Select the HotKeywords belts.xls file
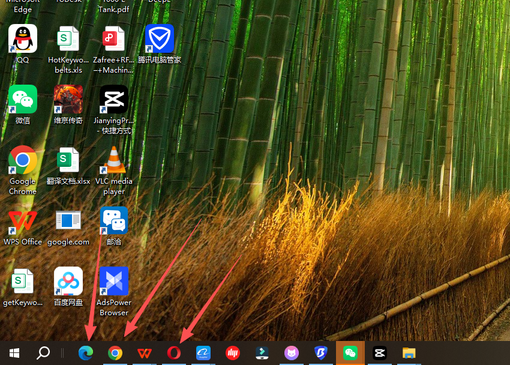 (x=68, y=40)
